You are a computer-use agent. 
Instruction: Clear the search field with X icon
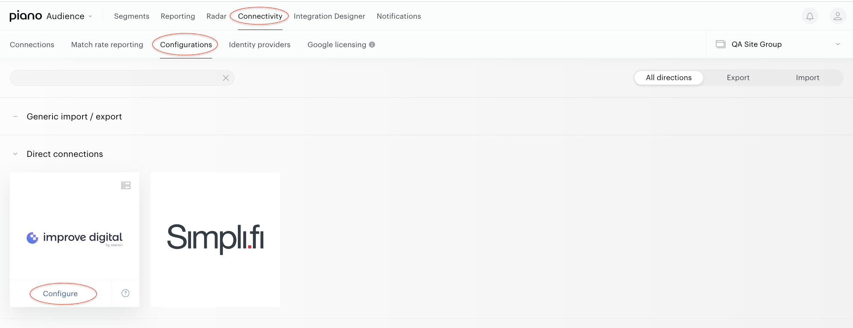226,78
